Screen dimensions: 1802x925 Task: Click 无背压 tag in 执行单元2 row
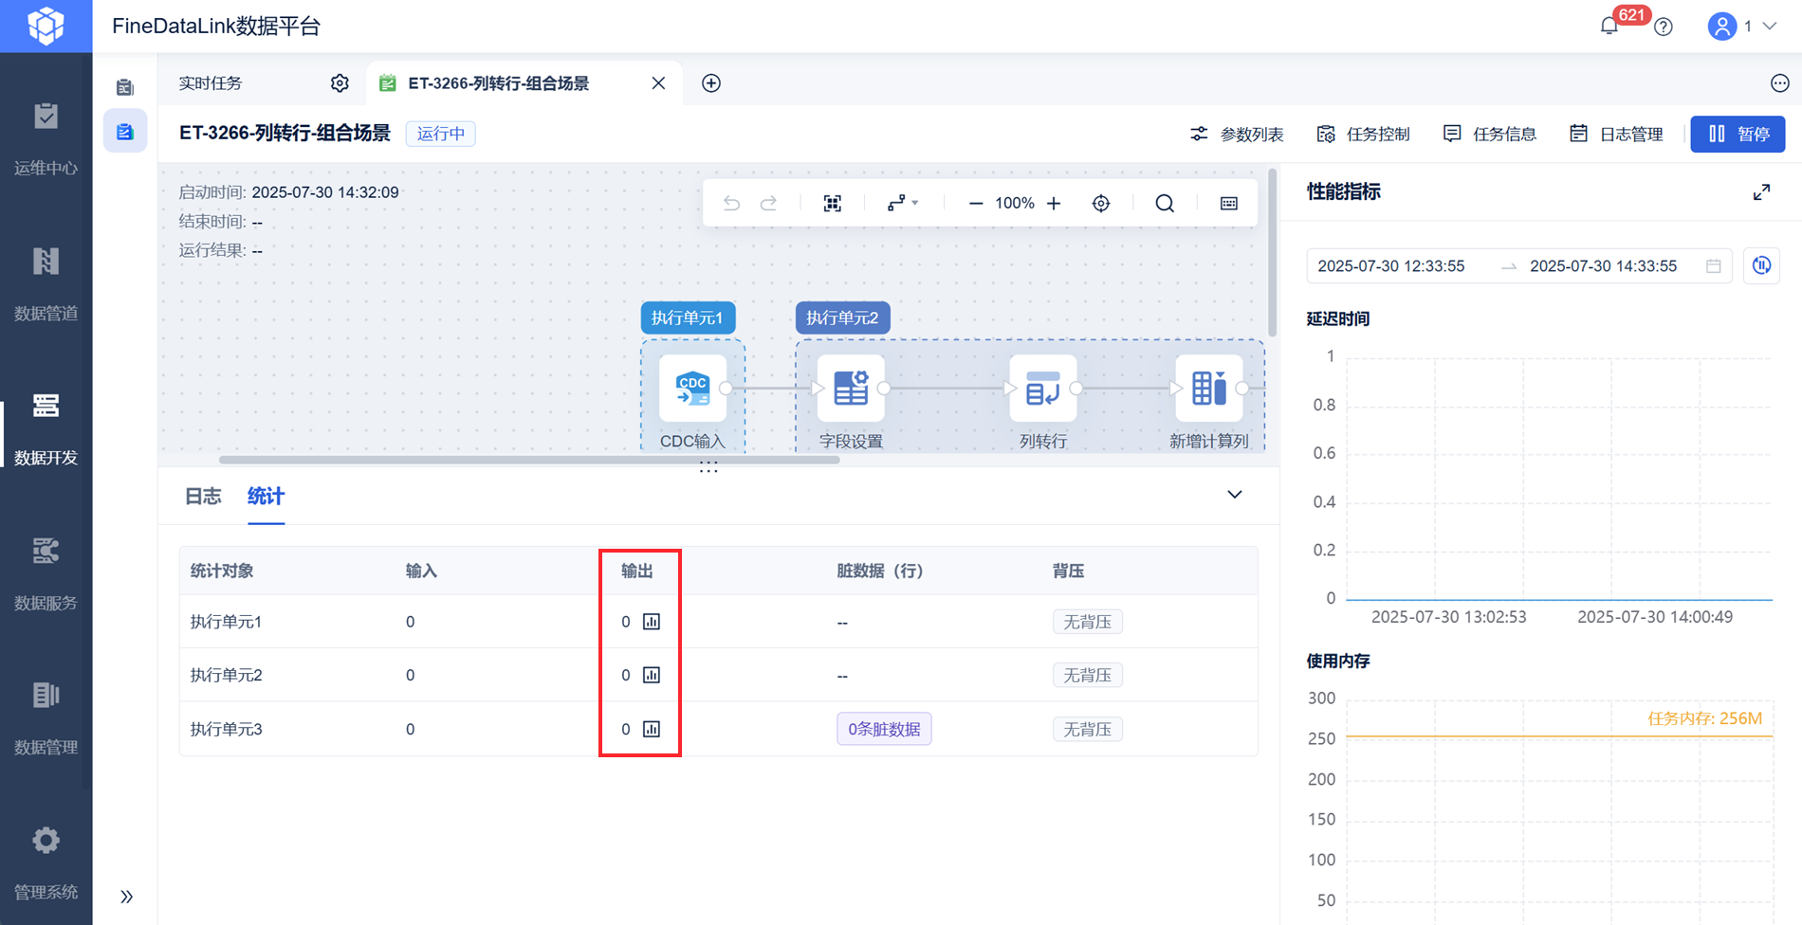[x=1088, y=675]
